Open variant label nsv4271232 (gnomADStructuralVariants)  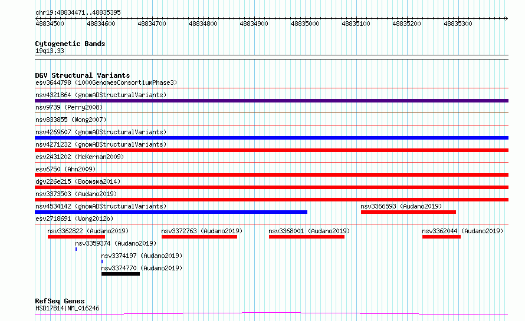click(x=101, y=144)
